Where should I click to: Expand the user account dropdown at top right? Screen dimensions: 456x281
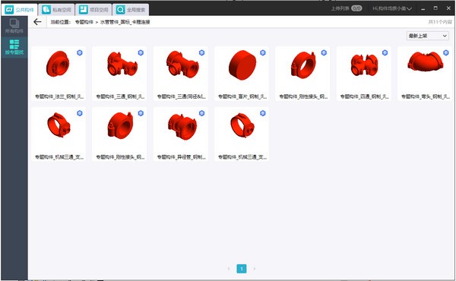coord(392,8)
